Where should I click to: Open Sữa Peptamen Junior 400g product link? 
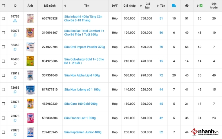click(x=83, y=132)
